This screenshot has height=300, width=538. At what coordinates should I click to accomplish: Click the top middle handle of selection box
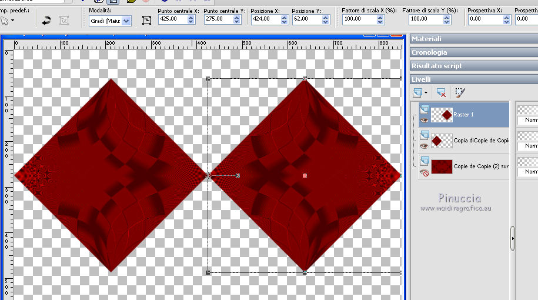(305, 79)
